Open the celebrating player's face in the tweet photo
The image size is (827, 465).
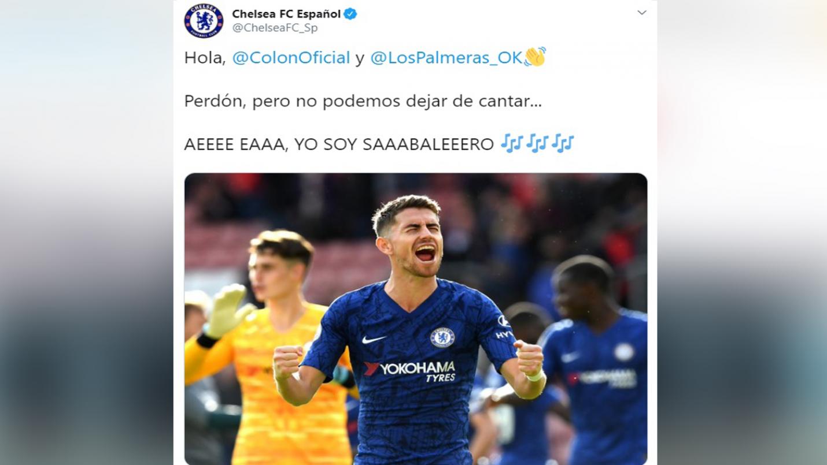tap(412, 236)
